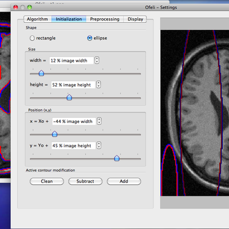Switch to the Algorithm tab
Screen dimensions: 229x229
pos(37,19)
